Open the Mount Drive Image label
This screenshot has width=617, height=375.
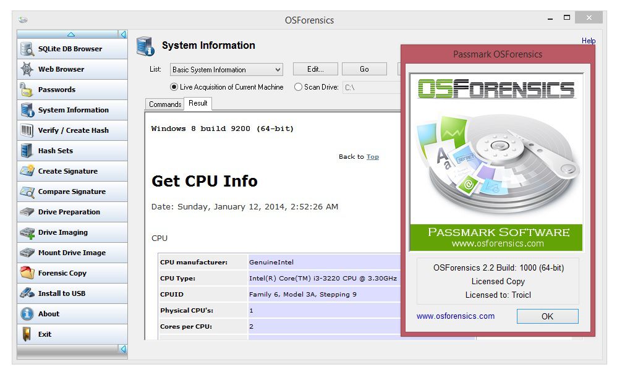(x=72, y=253)
